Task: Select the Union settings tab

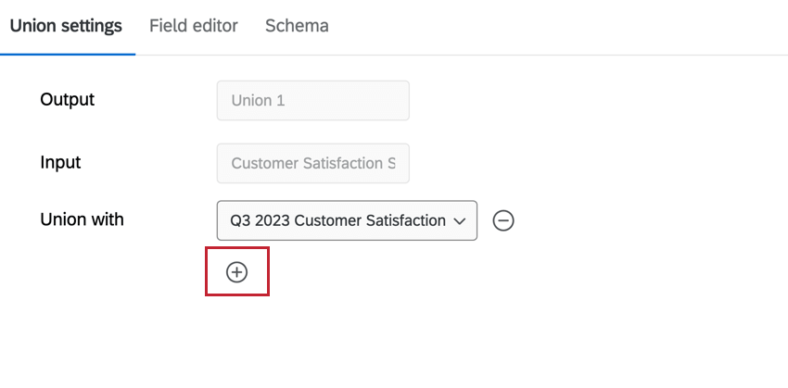Action: [x=66, y=26]
